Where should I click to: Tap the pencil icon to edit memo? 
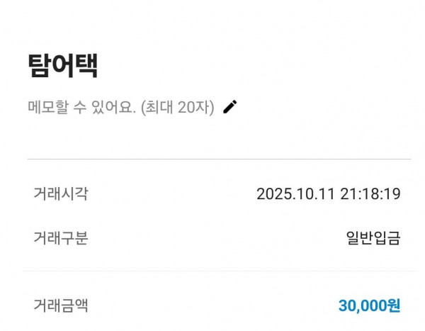pyautogui.click(x=229, y=107)
